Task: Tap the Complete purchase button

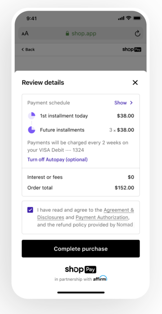Action: (81, 249)
